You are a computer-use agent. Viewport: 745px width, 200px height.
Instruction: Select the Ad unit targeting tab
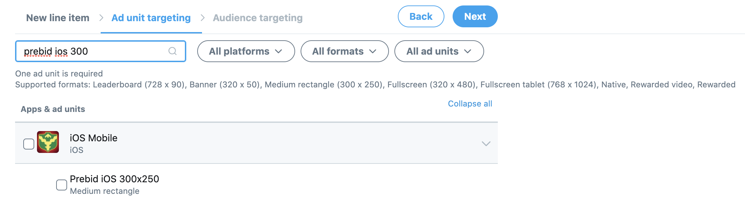pos(151,18)
